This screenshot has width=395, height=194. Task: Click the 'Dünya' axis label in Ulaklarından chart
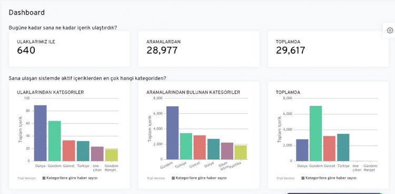(41, 166)
